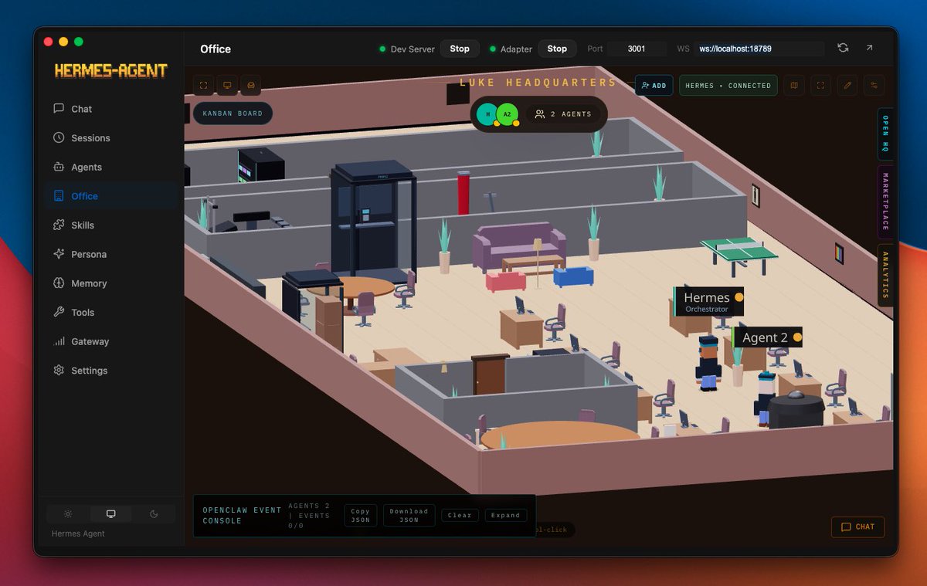Select system theme monitor toggle
The height and width of the screenshot is (586, 927).
(x=110, y=514)
